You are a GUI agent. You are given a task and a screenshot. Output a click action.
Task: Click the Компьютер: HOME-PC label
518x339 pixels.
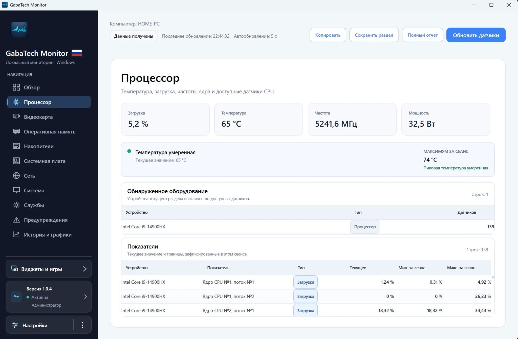point(135,24)
